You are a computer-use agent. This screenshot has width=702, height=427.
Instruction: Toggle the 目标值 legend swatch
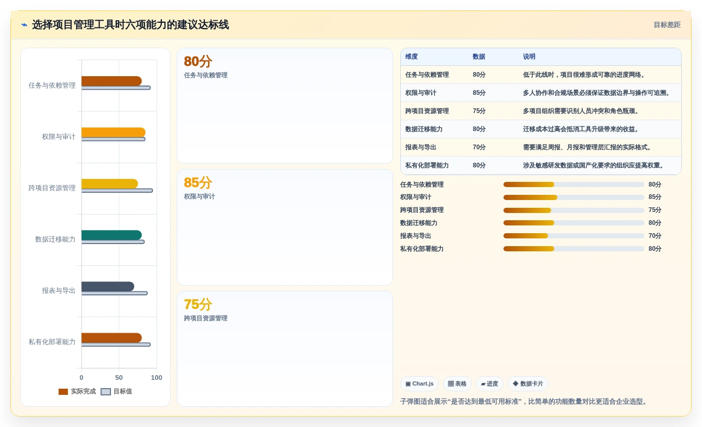click(x=106, y=392)
